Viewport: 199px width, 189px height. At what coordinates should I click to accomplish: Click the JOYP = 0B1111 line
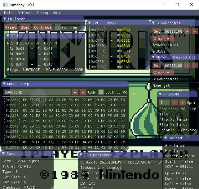coord(179,167)
